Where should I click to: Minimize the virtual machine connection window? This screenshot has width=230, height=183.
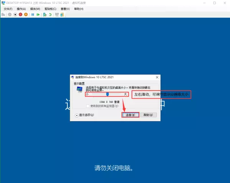coord(204,3)
